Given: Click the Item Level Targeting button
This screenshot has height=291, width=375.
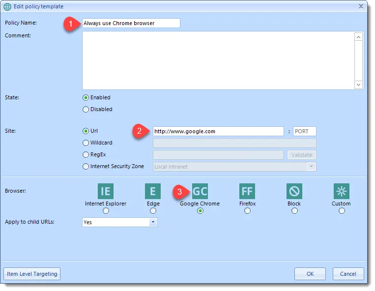Looking at the screenshot, I should [32, 274].
